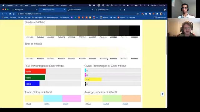The width and height of the screenshot is (200, 112).
Task: Click the #7f7f59 label under Shades
Action: click(x=82, y=37)
